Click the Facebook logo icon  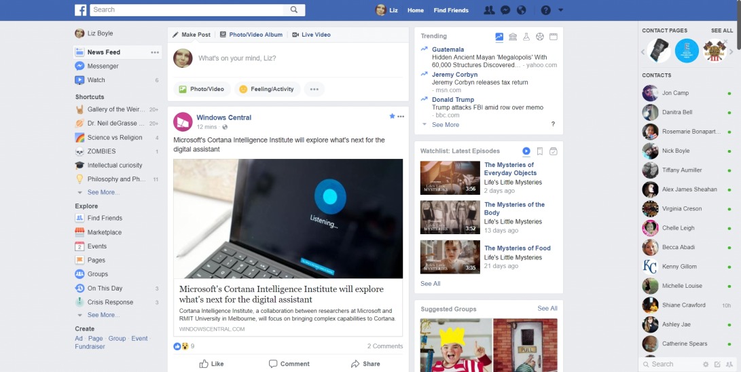(x=80, y=10)
